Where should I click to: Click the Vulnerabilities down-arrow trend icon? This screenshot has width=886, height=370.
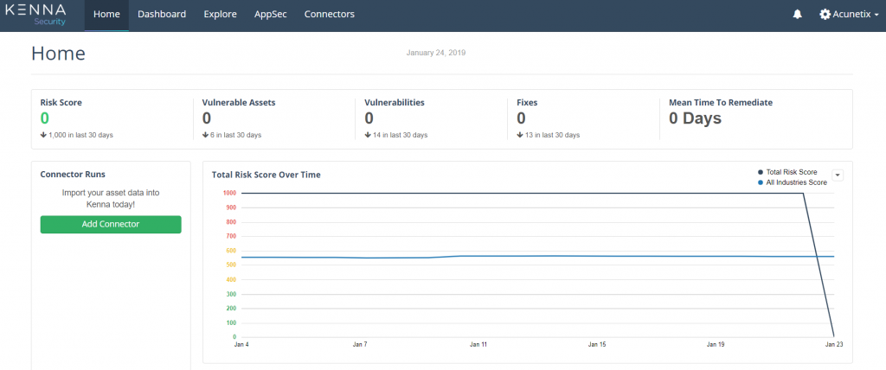367,135
